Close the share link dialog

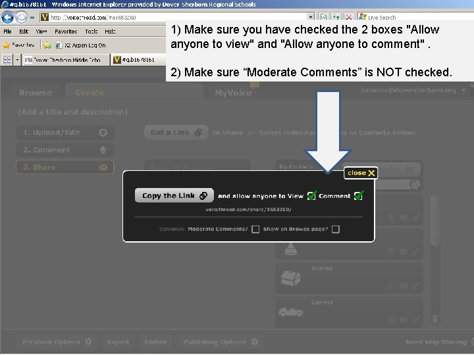(x=361, y=173)
